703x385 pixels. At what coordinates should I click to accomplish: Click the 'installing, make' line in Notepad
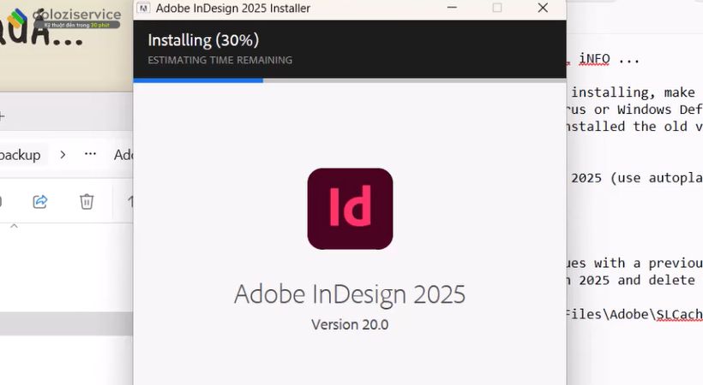(633, 92)
